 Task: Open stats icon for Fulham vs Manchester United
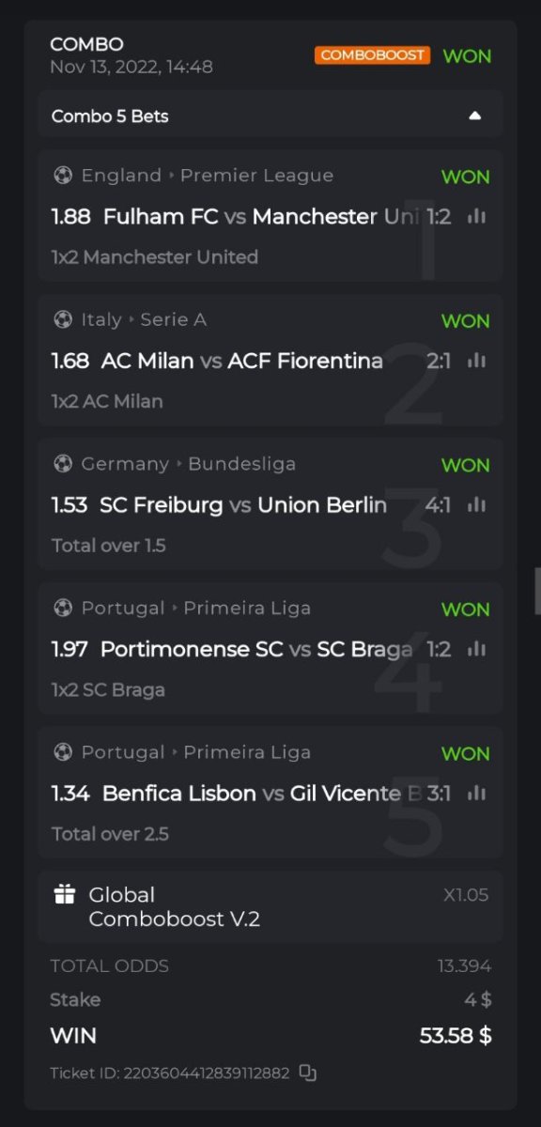[x=477, y=216]
